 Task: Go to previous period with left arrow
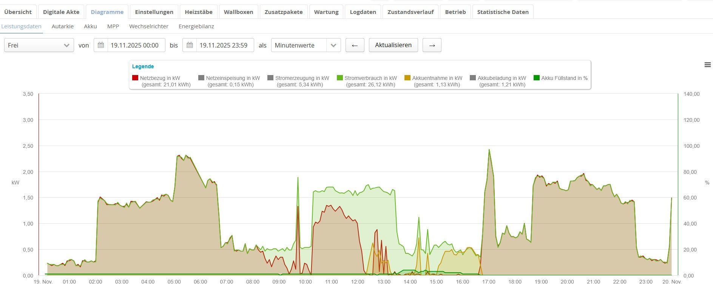355,45
